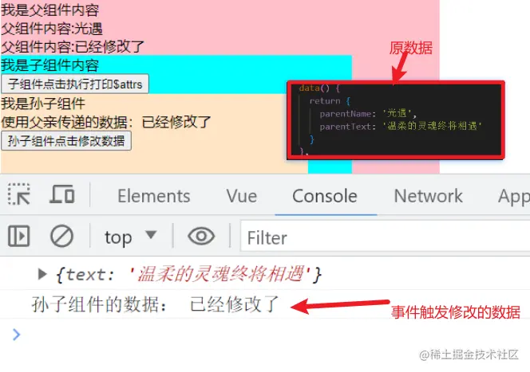Click the 孙子组件点击修改数据 button
The width and height of the screenshot is (530, 372).
66,141
